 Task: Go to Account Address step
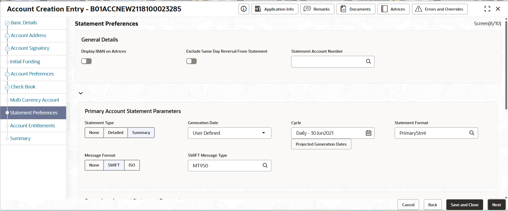(x=28, y=35)
